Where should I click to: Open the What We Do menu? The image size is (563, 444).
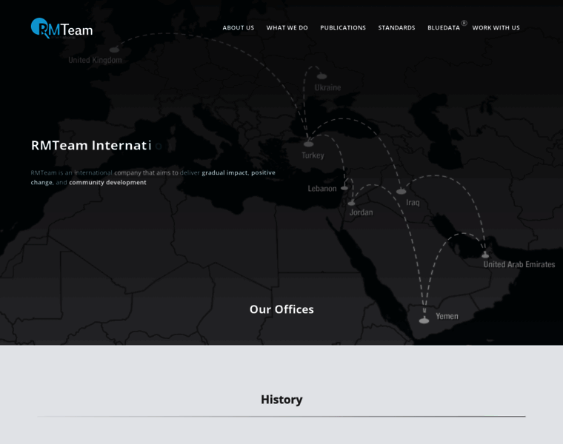click(287, 27)
